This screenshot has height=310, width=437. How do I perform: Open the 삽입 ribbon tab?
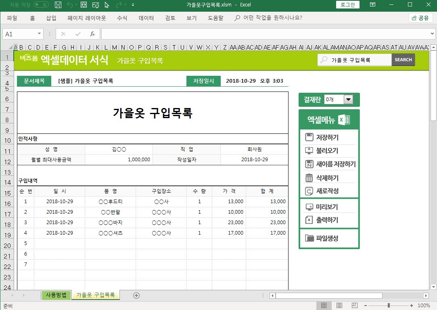51,18
